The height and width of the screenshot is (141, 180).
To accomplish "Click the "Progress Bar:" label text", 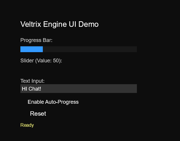I will (36, 40).
